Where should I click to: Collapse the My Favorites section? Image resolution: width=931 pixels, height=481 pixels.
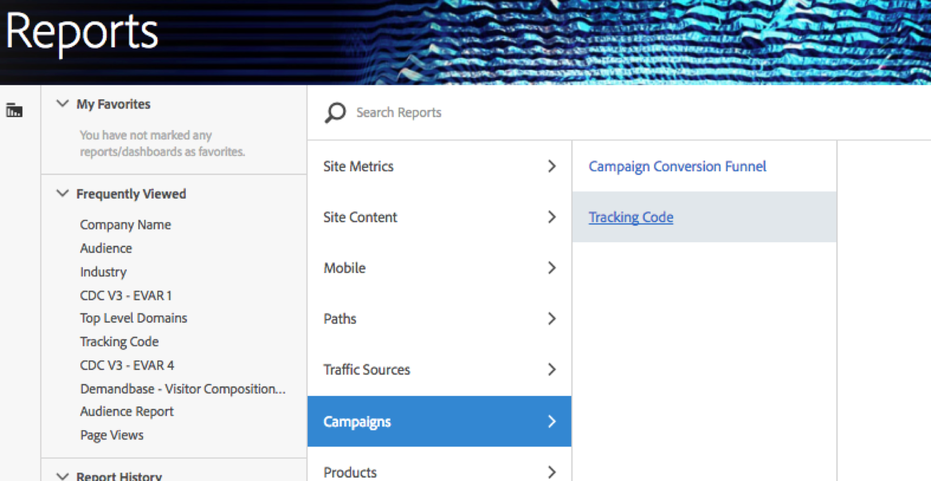(x=63, y=104)
